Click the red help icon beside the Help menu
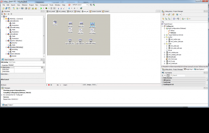This screenshot has width=209, height=133. 69,5
